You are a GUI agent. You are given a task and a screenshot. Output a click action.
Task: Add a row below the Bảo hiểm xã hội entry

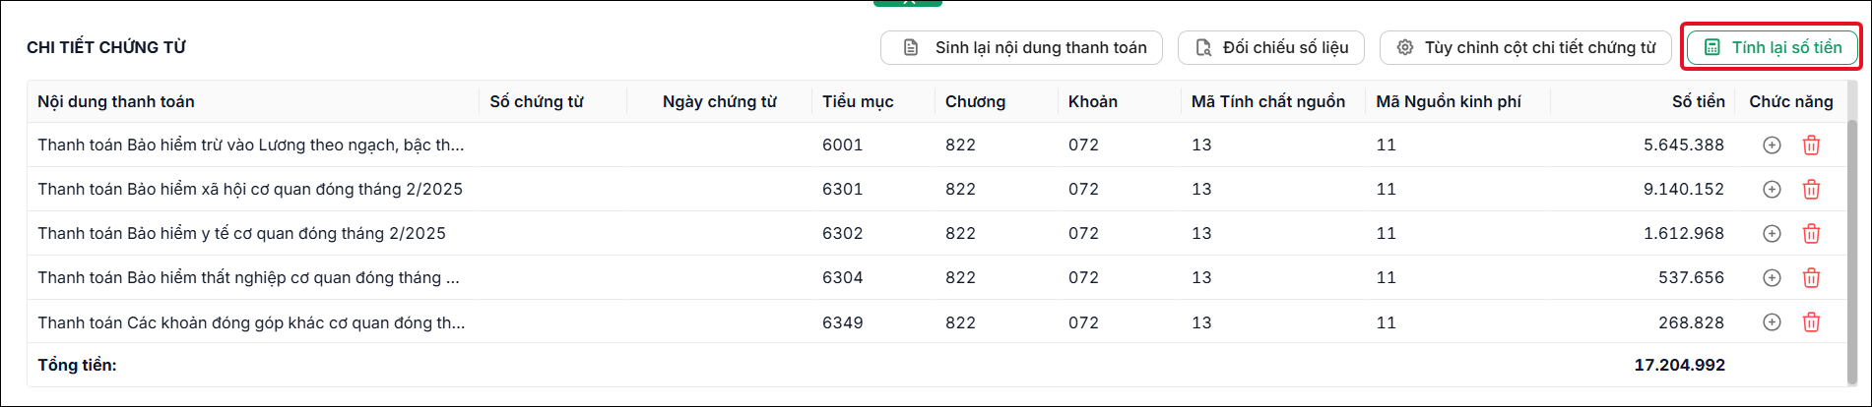(x=1772, y=190)
